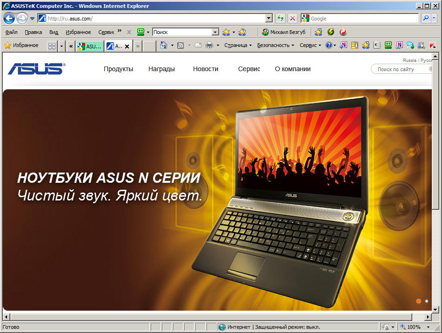The image size is (442, 333).
Task: Click the browser Back arrow button
Action: click(x=9, y=19)
